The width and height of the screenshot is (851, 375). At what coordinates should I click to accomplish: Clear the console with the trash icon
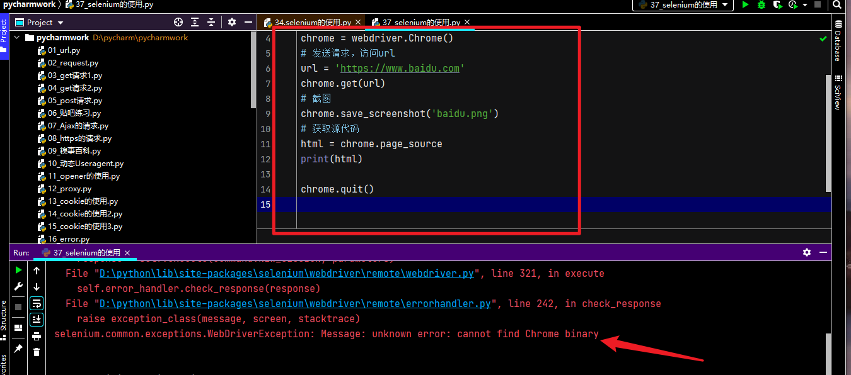(37, 352)
